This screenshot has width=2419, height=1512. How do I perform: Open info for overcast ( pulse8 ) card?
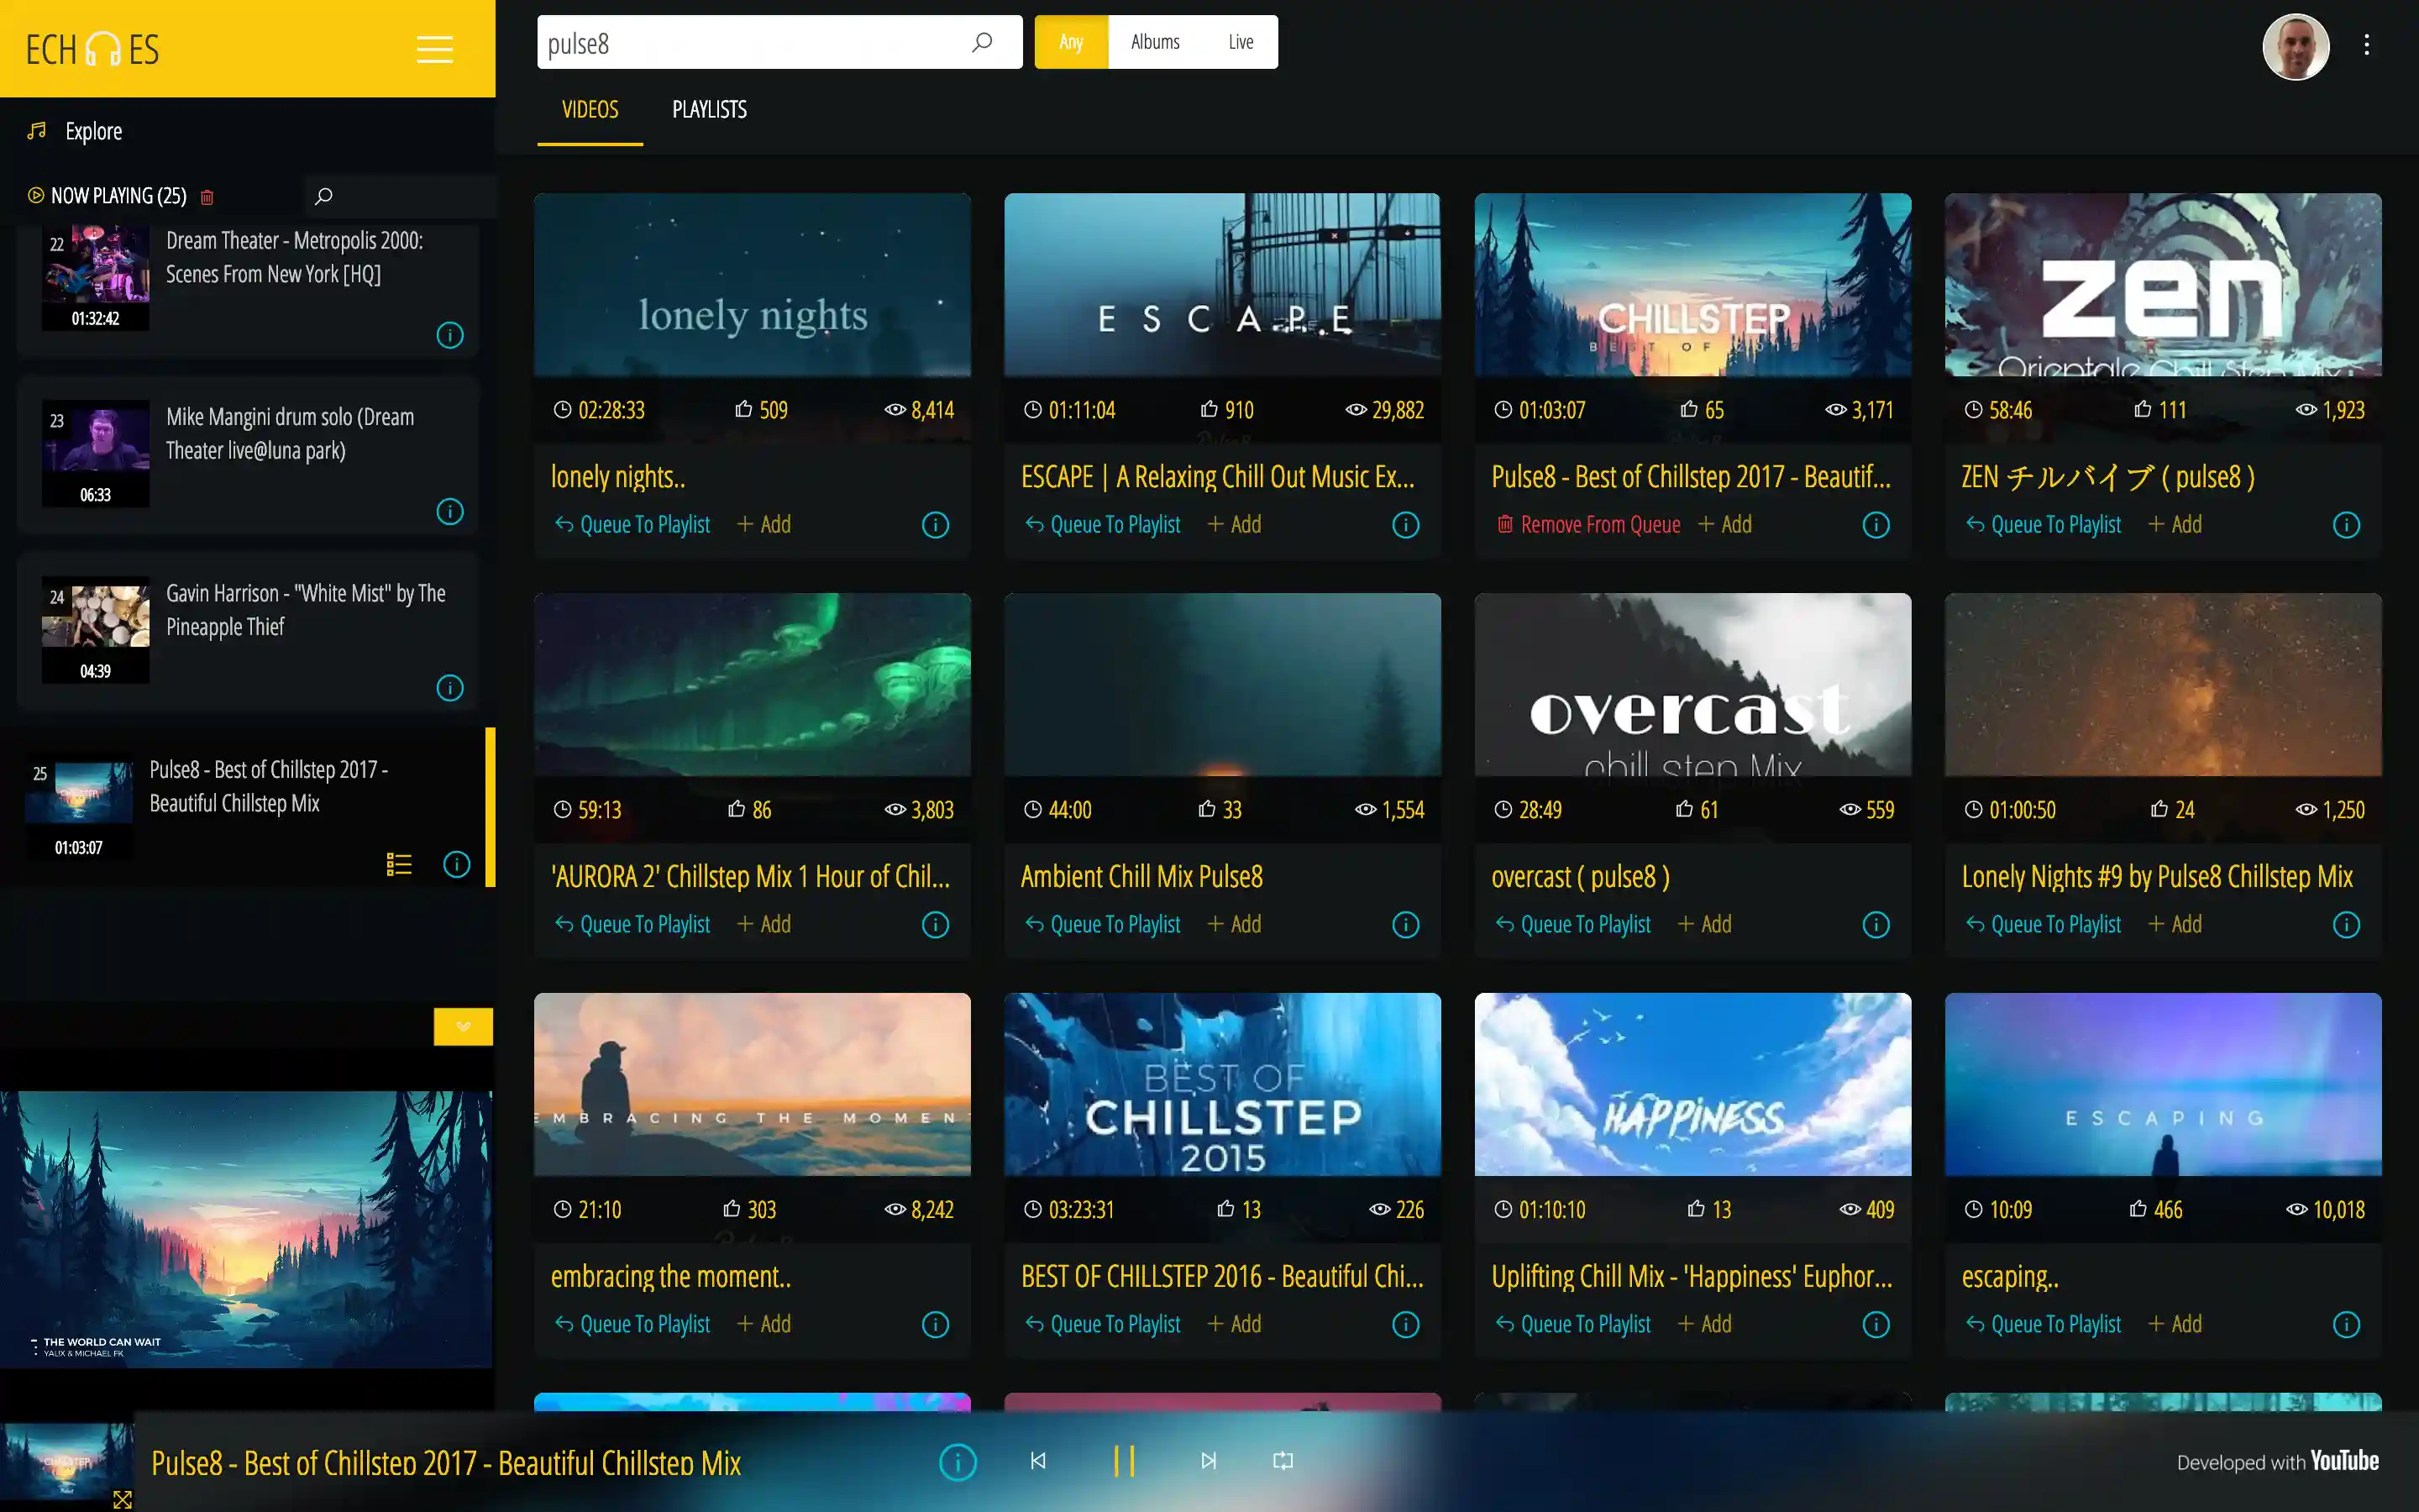pyautogui.click(x=1876, y=925)
